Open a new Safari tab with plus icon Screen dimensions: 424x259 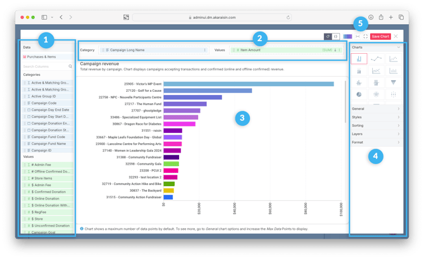pos(390,17)
